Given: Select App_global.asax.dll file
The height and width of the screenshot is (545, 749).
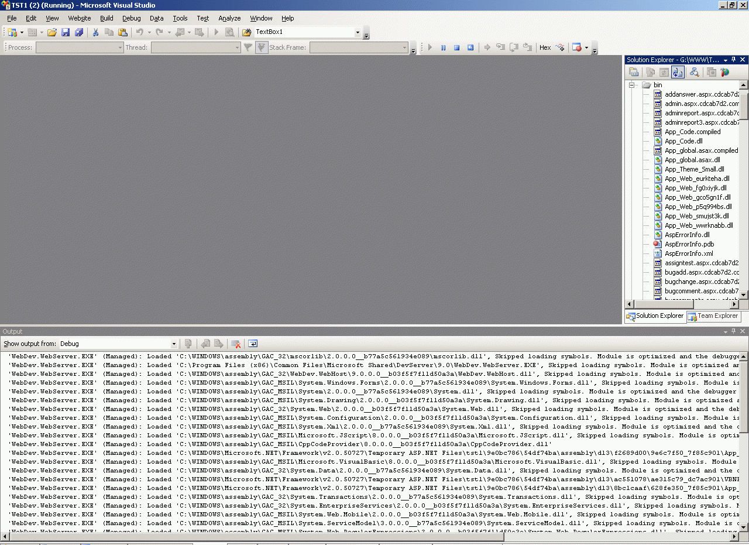Looking at the screenshot, I should click(692, 160).
